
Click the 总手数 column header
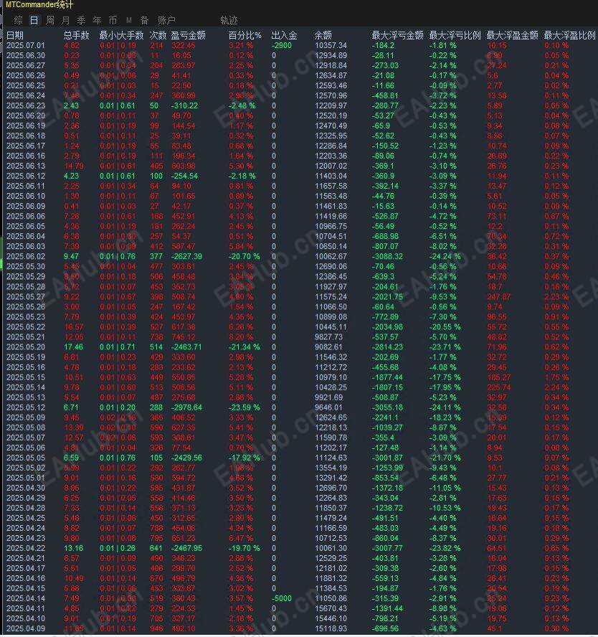tap(76, 35)
